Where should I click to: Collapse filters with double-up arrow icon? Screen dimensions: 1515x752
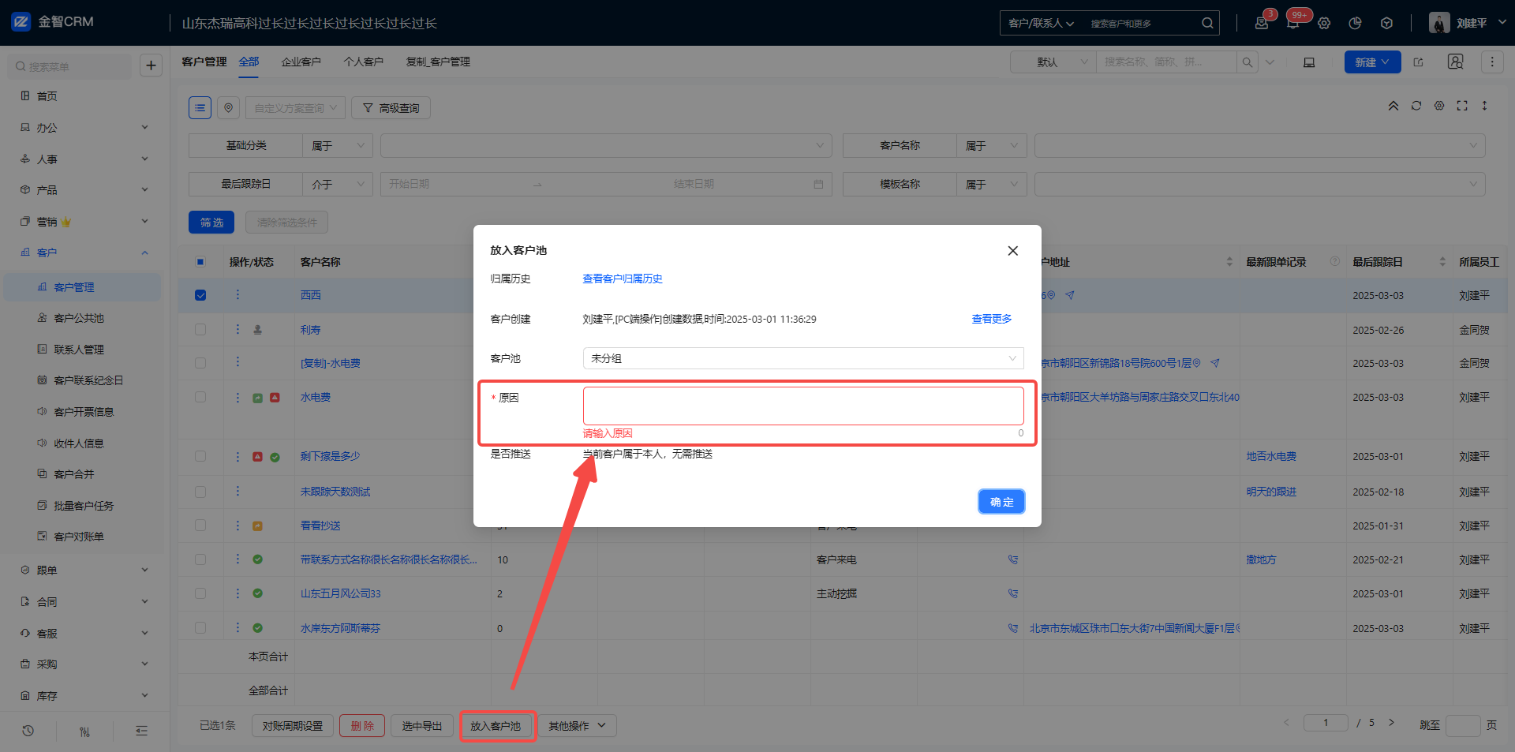(1393, 106)
